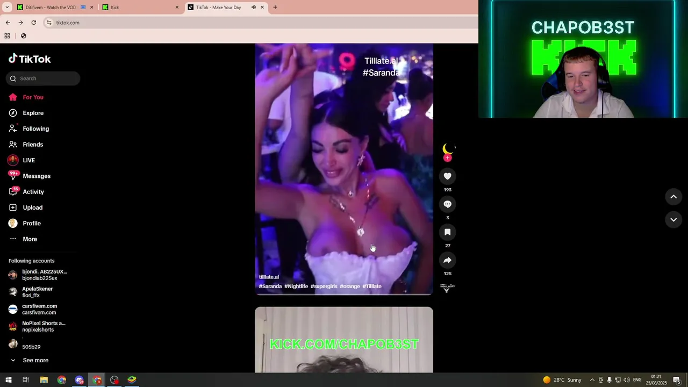This screenshot has height=387, width=688.
Task: Open a new browser tab
Action: 275,8
